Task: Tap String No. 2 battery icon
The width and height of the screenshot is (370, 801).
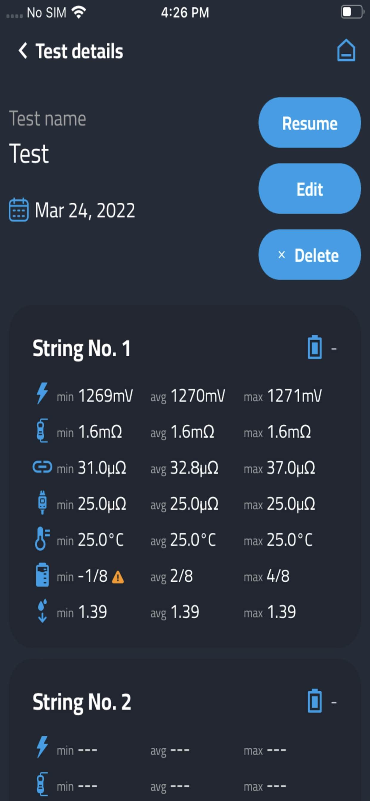Action: coord(314,701)
